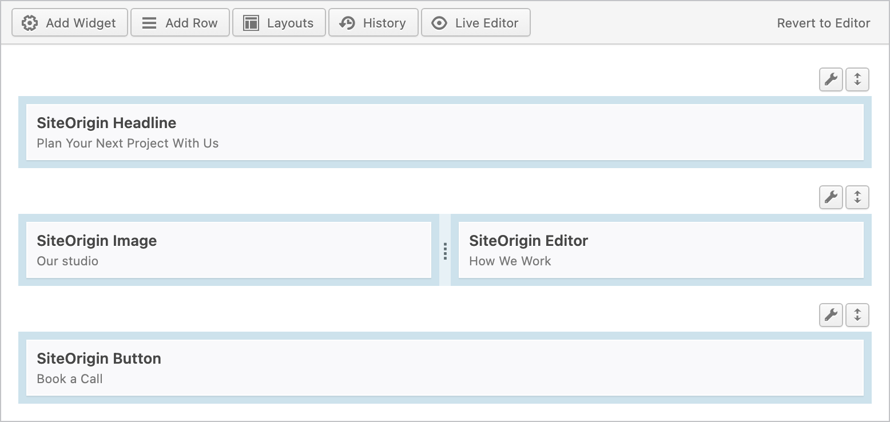
Task: Select the SiteOrigin Editor widget
Action: tap(661, 250)
